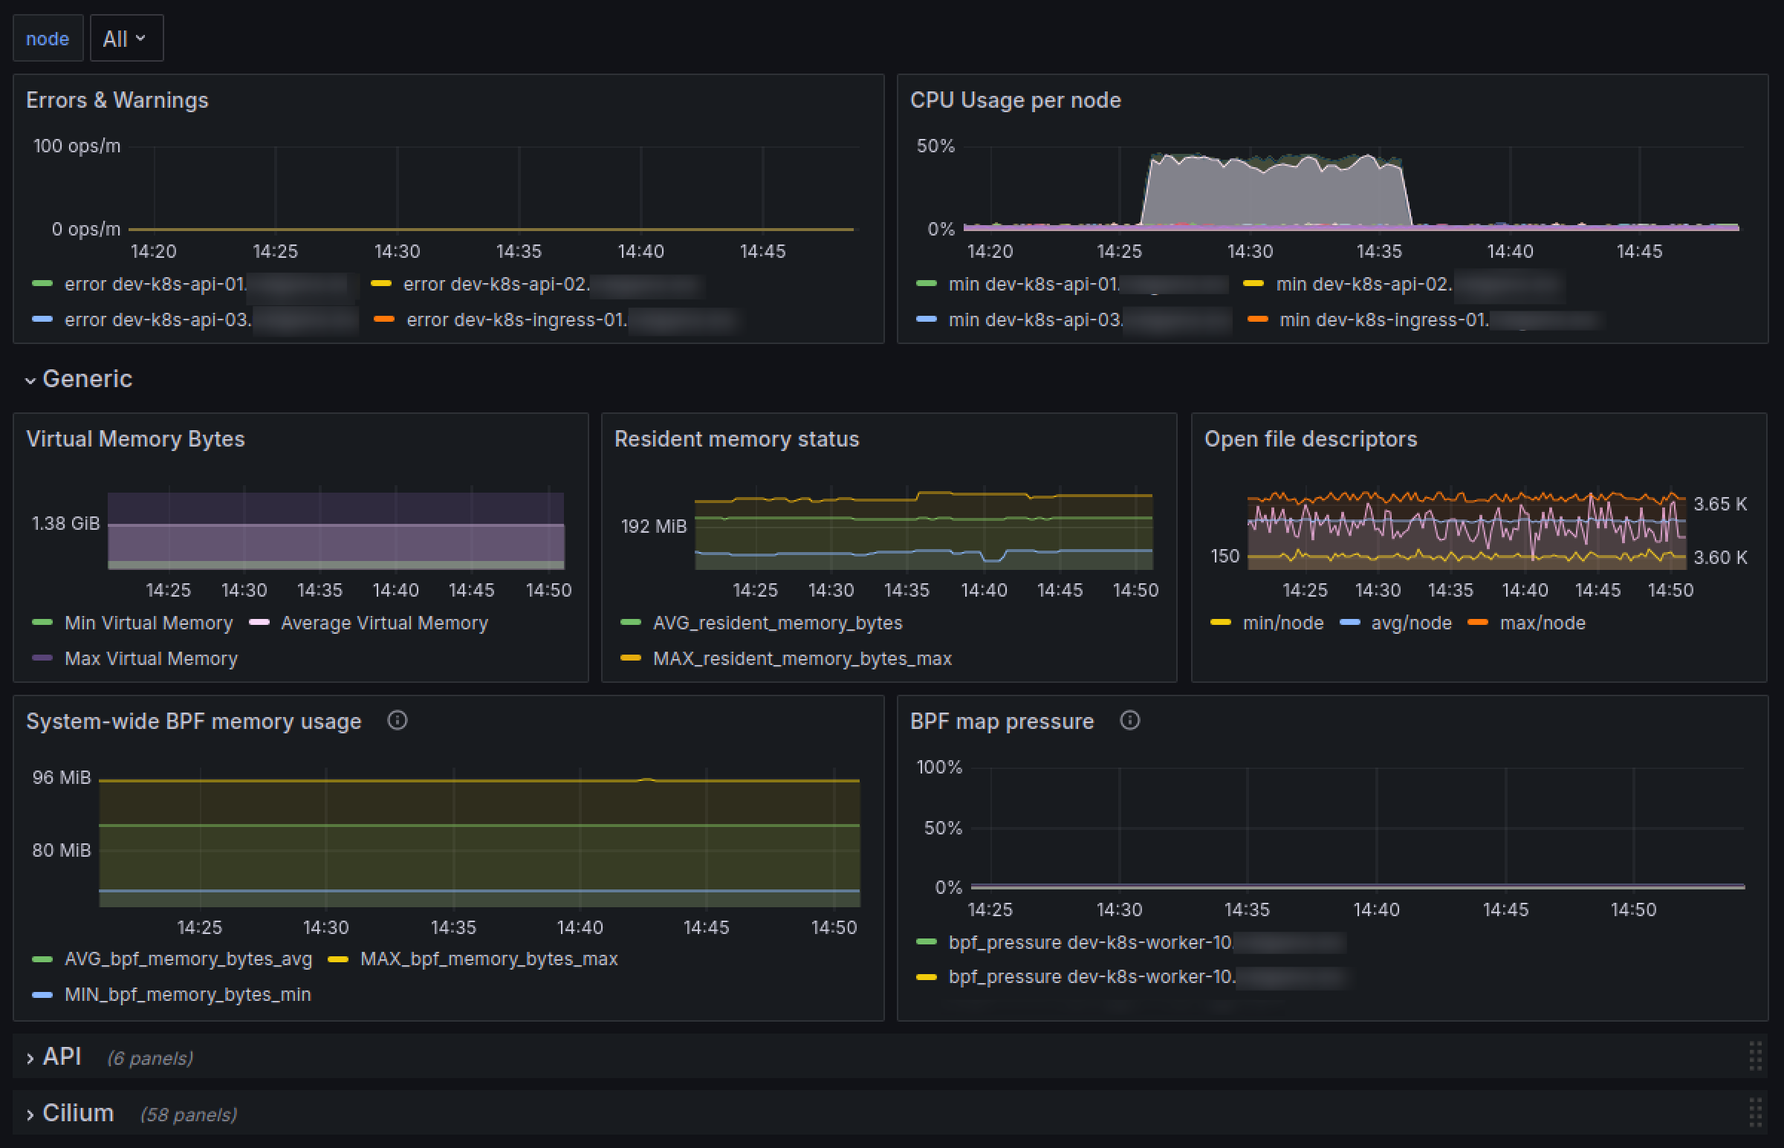Toggle the Min Virtual Memory series

(149, 623)
